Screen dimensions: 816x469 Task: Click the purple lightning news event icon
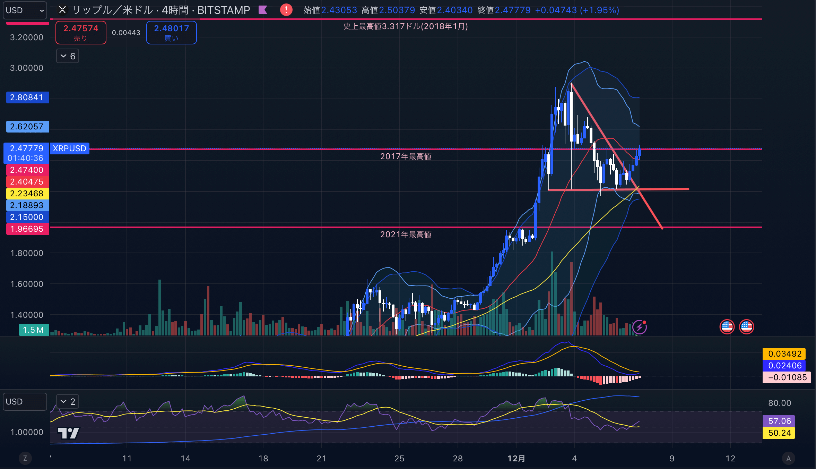(640, 327)
